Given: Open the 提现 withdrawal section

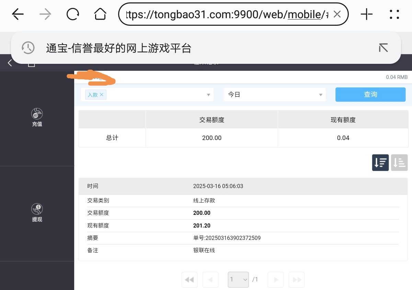Looking at the screenshot, I should [x=37, y=213].
